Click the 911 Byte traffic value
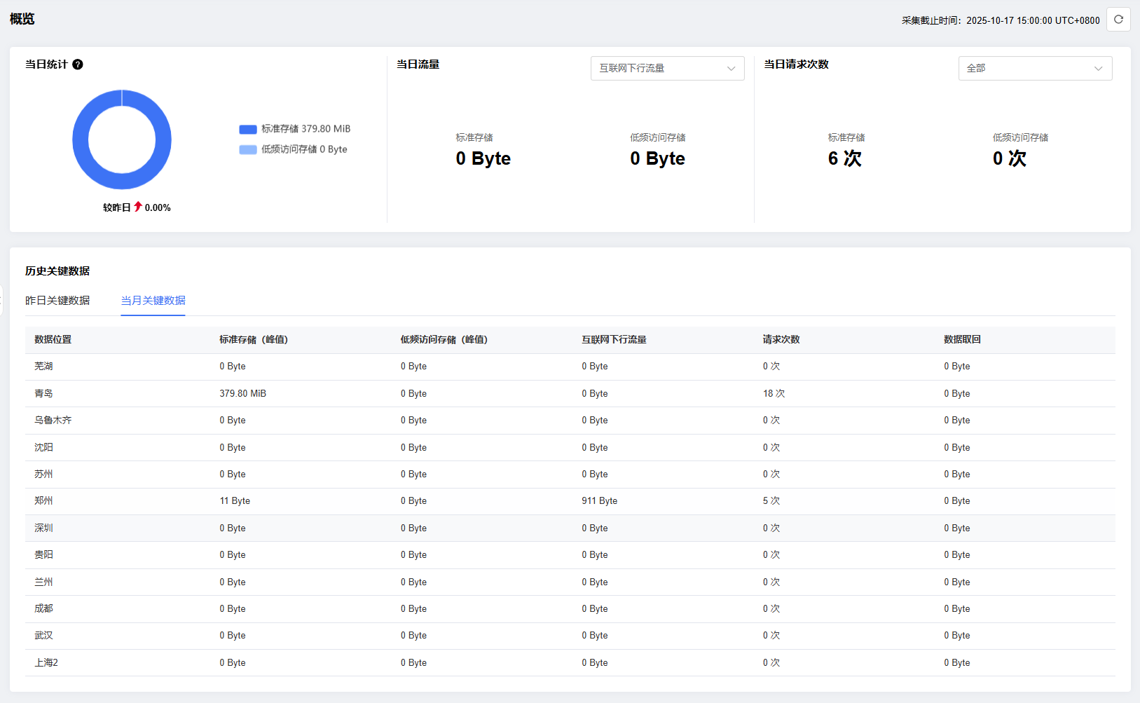1140x703 pixels. pyautogui.click(x=599, y=501)
